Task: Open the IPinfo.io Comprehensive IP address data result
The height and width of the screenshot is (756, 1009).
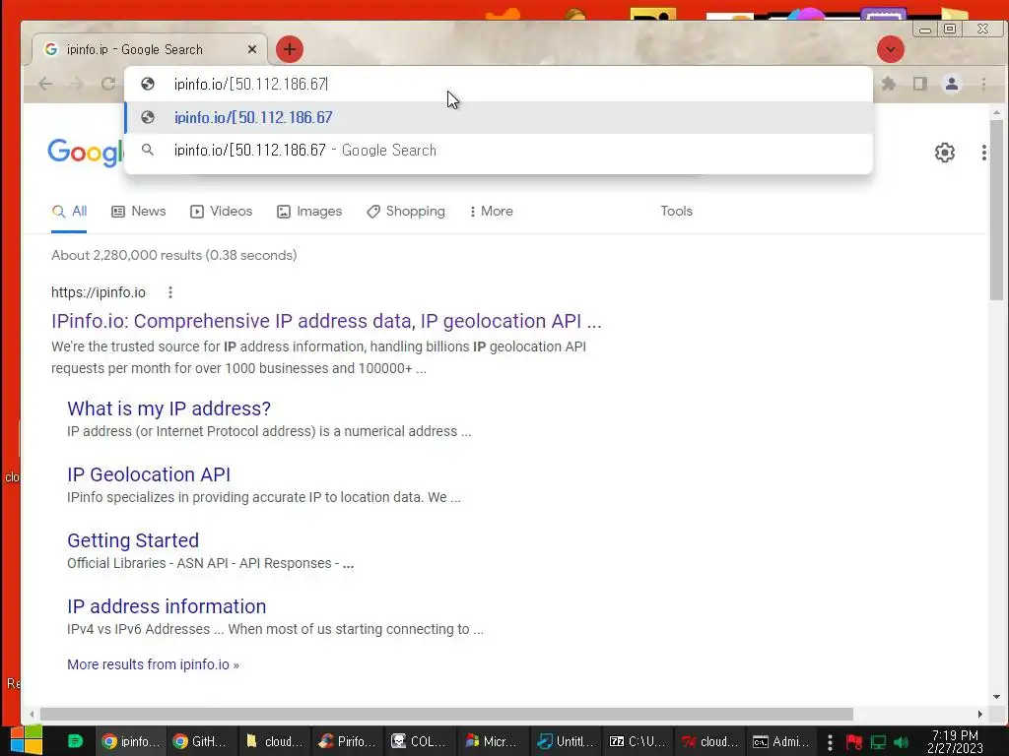Action: 326,321
